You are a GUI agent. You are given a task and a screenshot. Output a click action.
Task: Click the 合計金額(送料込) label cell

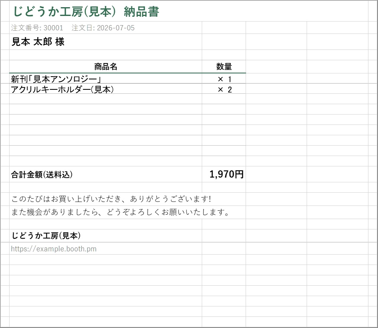pyautogui.click(x=106, y=174)
